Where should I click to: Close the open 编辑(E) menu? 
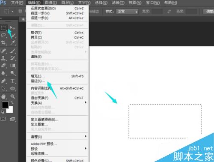tap(34, 3)
